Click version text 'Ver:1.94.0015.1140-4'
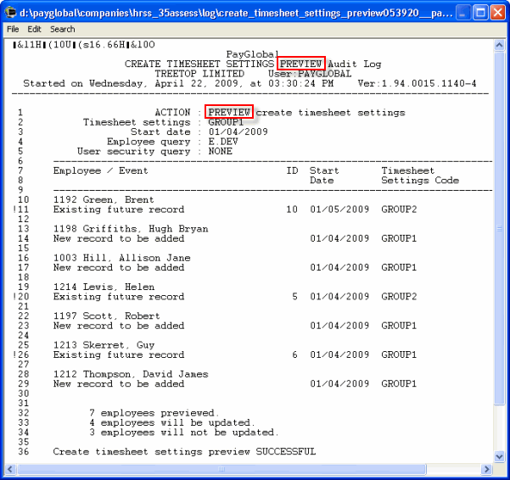 (x=417, y=83)
